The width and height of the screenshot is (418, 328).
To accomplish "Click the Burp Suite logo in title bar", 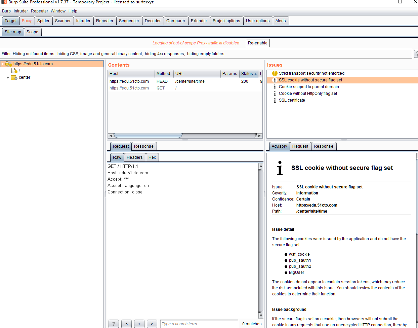I will coord(4,2).
